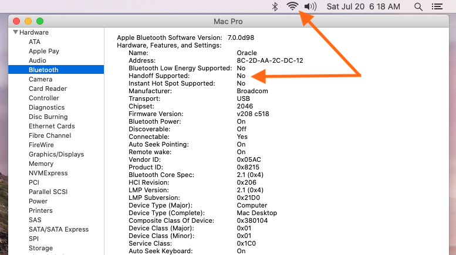Click the HCI Revision value 0x206
Viewport: 456px width, 255px height.
[246, 182]
